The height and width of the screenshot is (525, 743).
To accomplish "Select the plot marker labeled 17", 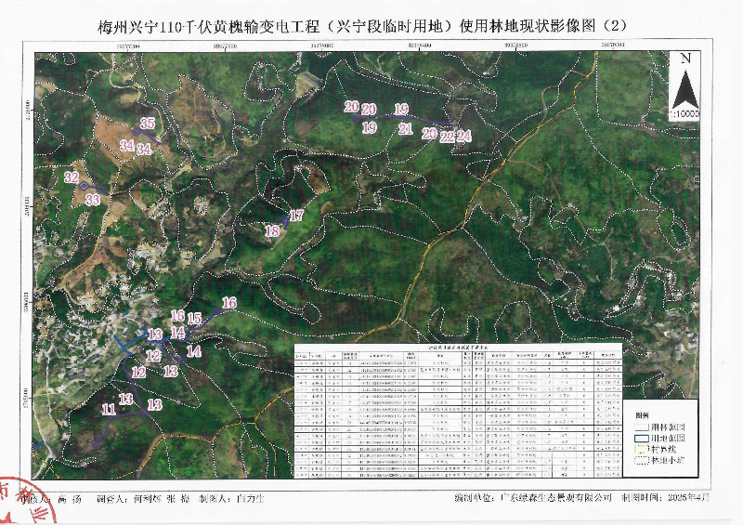I will pos(296,216).
